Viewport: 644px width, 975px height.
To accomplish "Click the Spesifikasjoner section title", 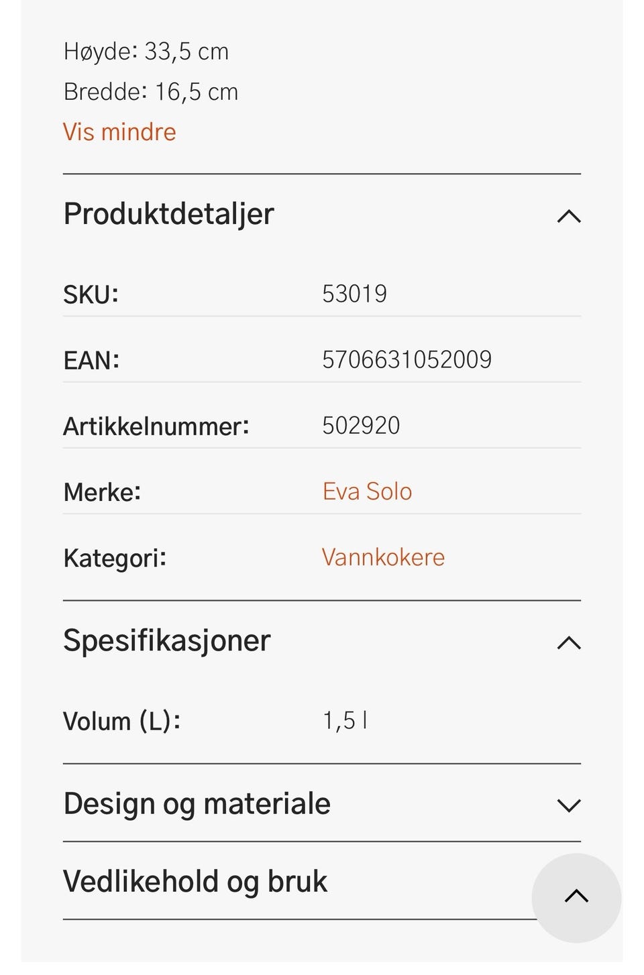I will pyautogui.click(x=166, y=640).
